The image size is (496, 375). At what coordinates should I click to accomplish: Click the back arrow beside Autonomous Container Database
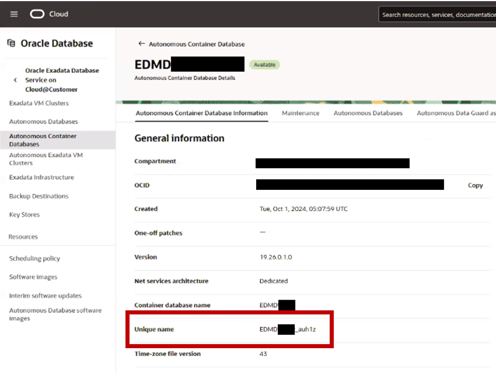pyautogui.click(x=141, y=44)
